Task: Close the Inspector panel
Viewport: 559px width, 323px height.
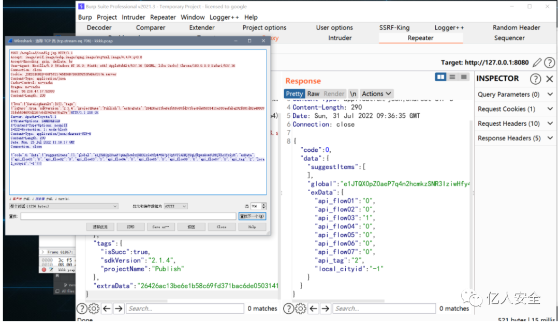Action: click(x=550, y=79)
